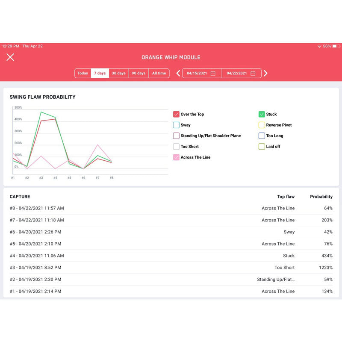Open calendar icon for 04/15/2021
This screenshot has width=342, height=342.
(213, 73)
